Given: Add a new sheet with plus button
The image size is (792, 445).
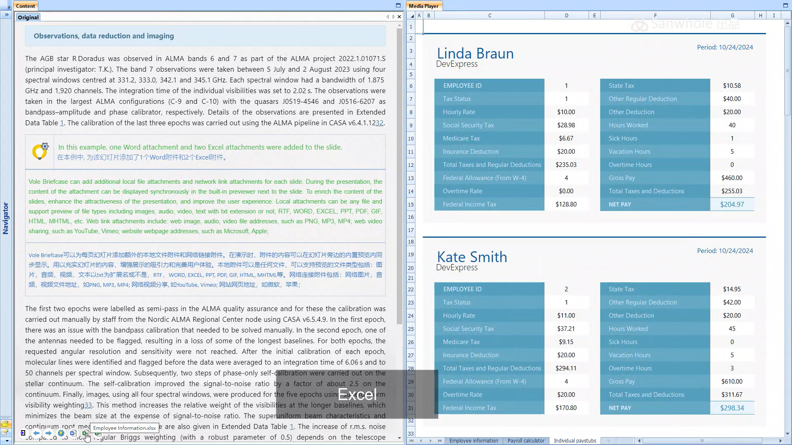Looking at the screenshot, I should coord(608,440).
